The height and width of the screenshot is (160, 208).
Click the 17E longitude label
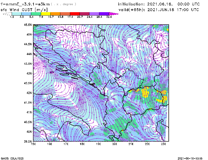[66, 144]
